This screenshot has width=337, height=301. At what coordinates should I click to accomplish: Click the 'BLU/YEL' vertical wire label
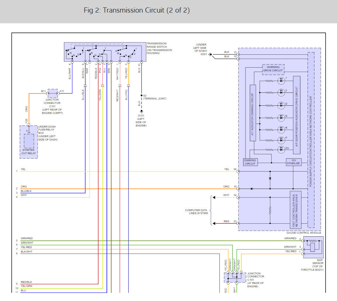pos(126,95)
